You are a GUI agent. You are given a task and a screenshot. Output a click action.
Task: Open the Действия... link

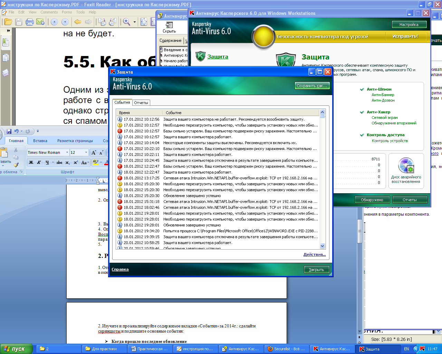(315, 254)
